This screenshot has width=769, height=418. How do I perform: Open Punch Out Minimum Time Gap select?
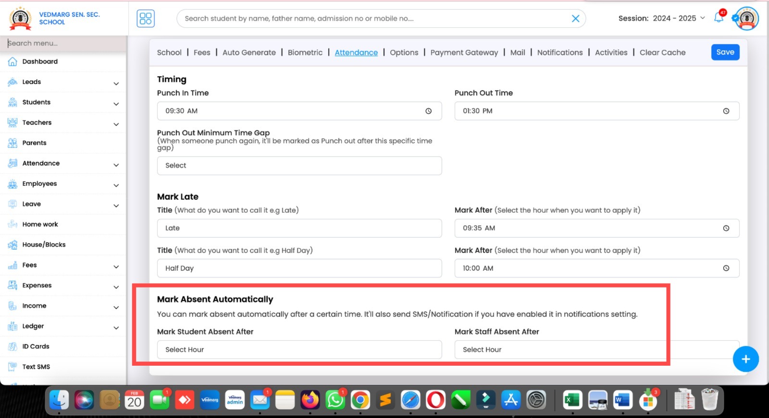299,166
